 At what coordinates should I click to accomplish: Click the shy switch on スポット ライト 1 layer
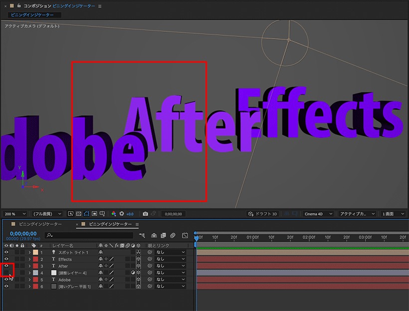[100, 252]
